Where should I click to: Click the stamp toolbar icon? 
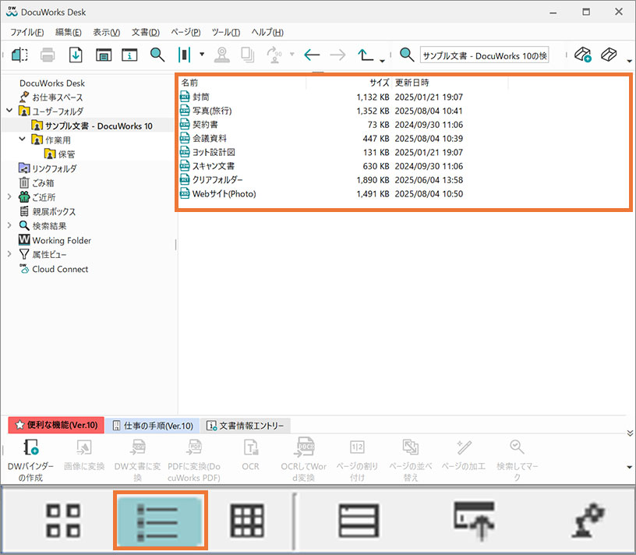coord(221,55)
